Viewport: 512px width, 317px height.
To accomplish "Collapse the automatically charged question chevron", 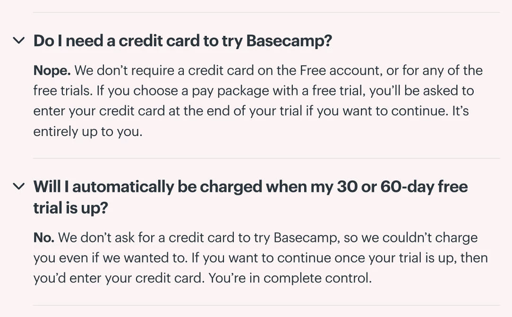I will [18, 186].
